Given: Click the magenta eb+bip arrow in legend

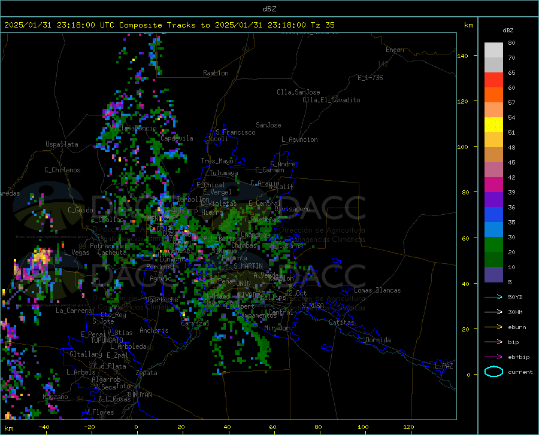Looking at the screenshot, I should tap(493, 357).
